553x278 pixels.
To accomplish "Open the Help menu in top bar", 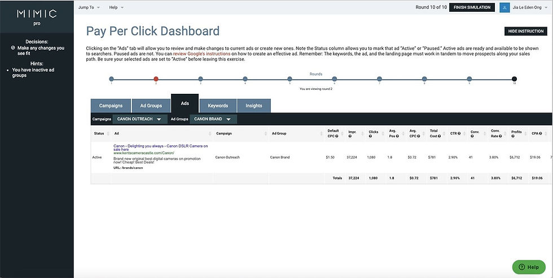I will coord(116,7).
